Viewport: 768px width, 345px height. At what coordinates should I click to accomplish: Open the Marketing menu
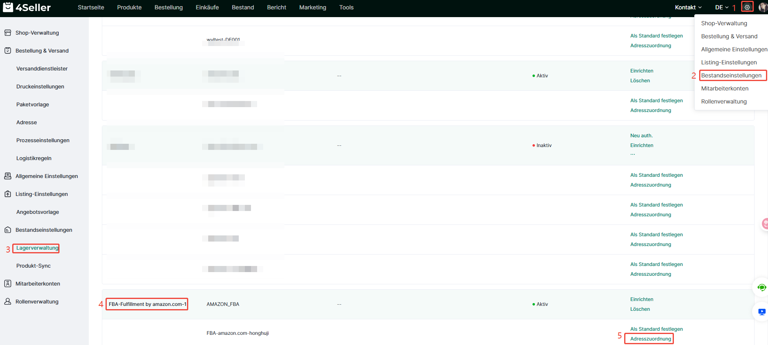click(x=312, y=7)
